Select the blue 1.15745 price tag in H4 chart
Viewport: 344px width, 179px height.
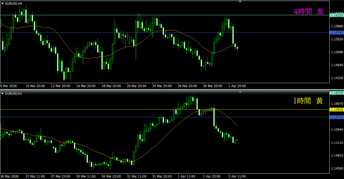(336, 33)
